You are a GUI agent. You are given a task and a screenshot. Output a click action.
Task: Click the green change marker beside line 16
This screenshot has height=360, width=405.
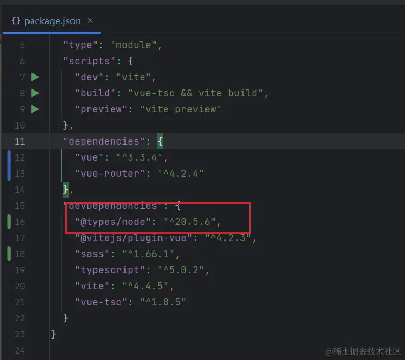coord(9,222)
